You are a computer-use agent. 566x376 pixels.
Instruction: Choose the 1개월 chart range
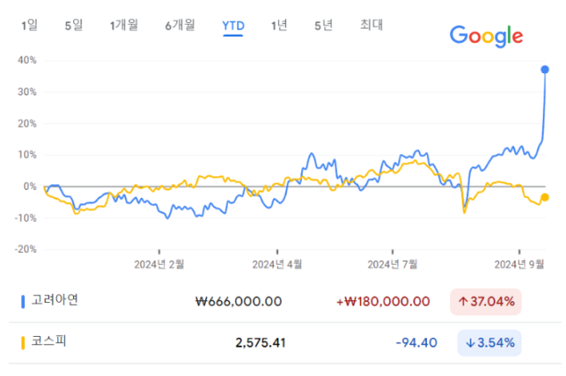[124, 25]
